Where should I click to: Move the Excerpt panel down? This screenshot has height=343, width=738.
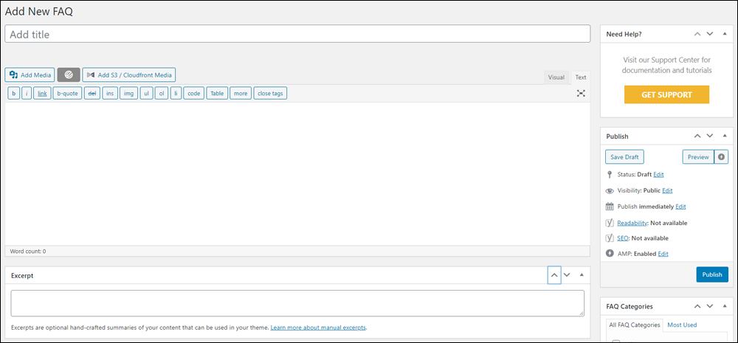pyautogui.click(x=567, y=275)
